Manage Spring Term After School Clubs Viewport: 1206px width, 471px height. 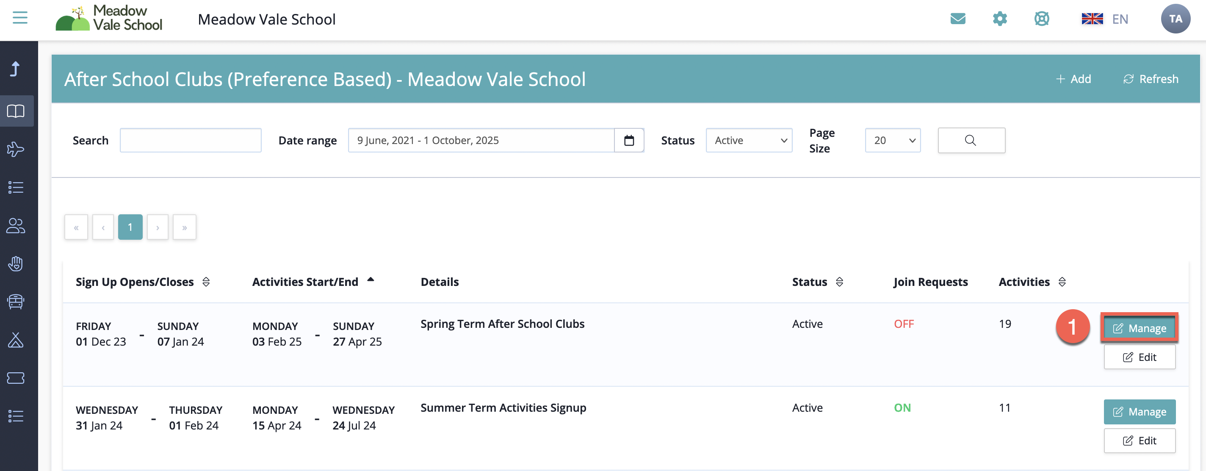pyautogui.click(x=1139, y=328)
